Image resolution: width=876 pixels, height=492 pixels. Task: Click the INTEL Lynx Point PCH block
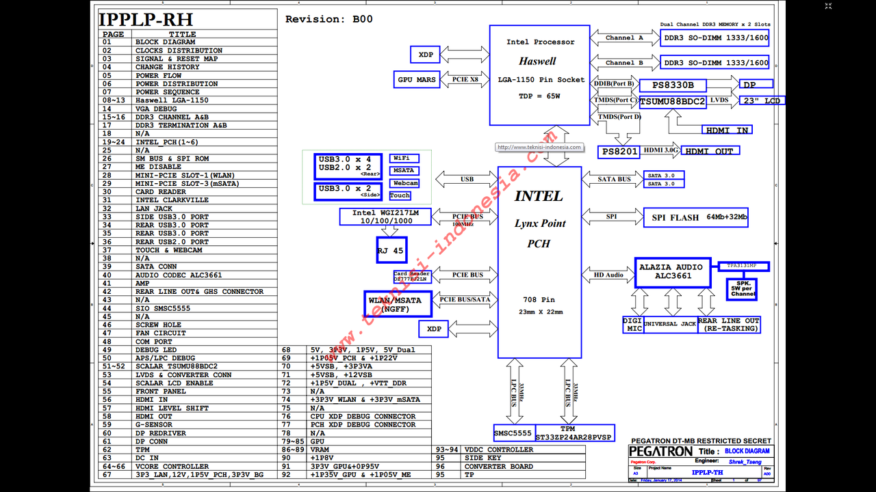click(x=539, y=262)
